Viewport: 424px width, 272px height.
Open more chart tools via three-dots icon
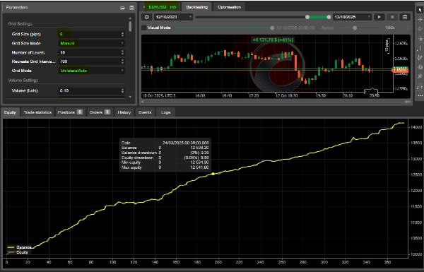tap(420, 95)
